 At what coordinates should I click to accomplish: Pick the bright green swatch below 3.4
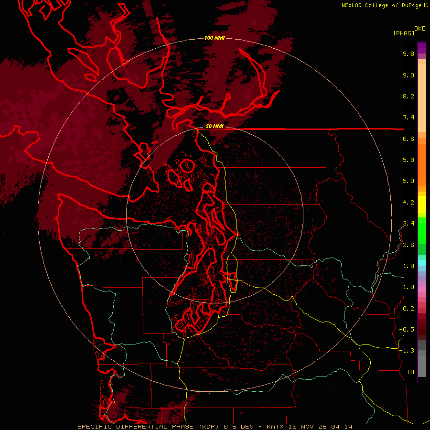(x=422, y=231)
